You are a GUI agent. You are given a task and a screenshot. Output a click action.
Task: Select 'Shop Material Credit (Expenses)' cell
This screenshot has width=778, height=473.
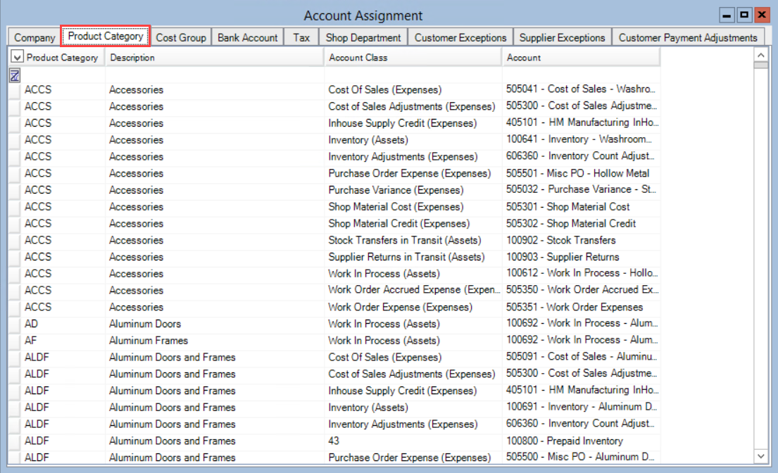pyautogui.click(x=413, y=224)
